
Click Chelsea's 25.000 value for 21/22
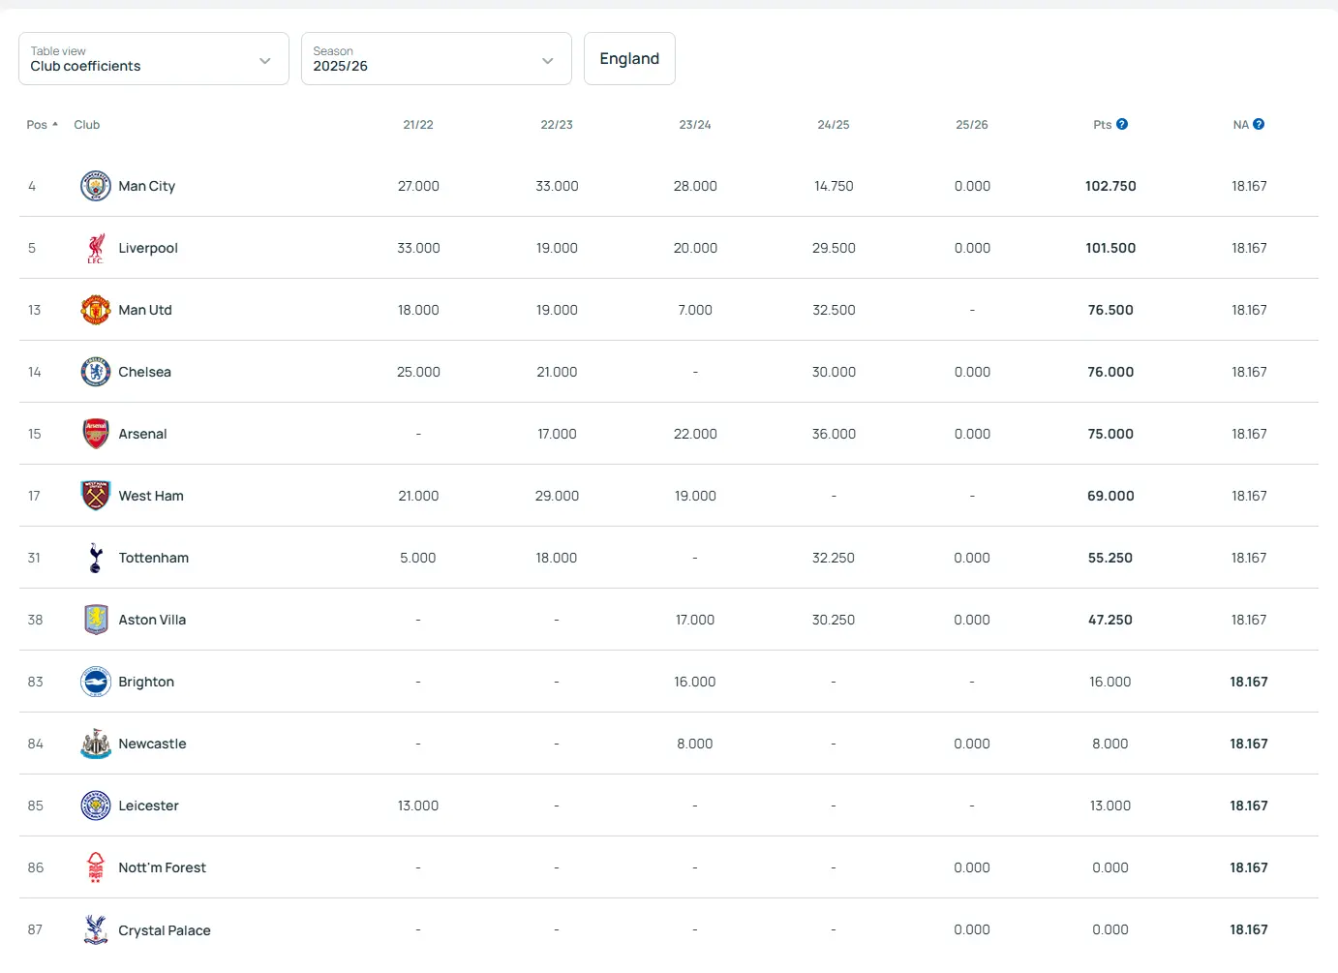pyautogui.click(x=418, y=372)
